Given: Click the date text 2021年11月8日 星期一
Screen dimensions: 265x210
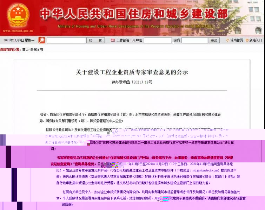Looking at the screenshot, I should (x=19, y=40).
